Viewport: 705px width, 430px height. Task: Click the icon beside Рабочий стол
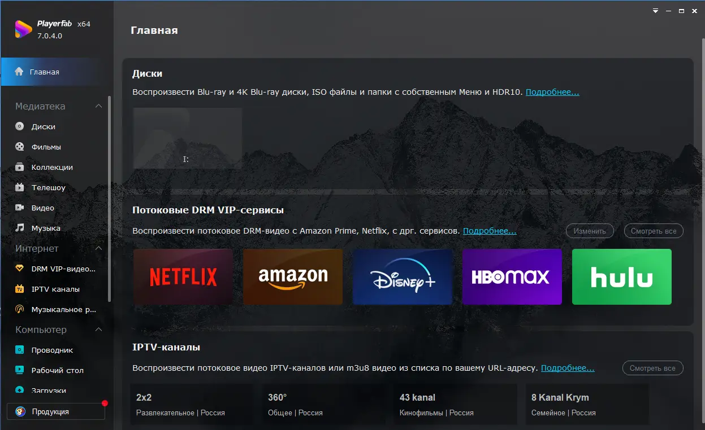(20, 370)
